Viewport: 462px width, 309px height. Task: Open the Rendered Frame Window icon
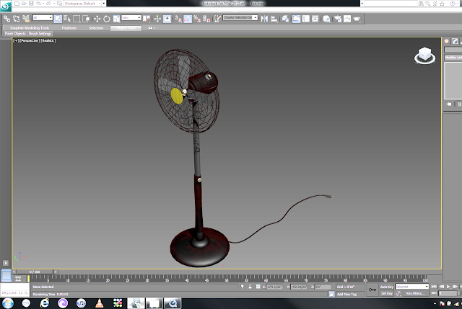click(x=347, y=19)
